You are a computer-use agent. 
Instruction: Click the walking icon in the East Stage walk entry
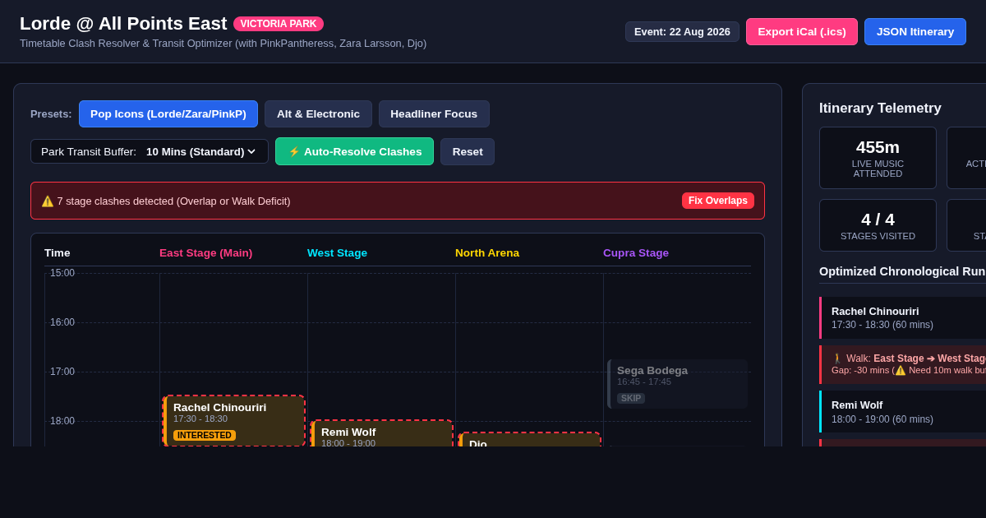pos(837,358)
